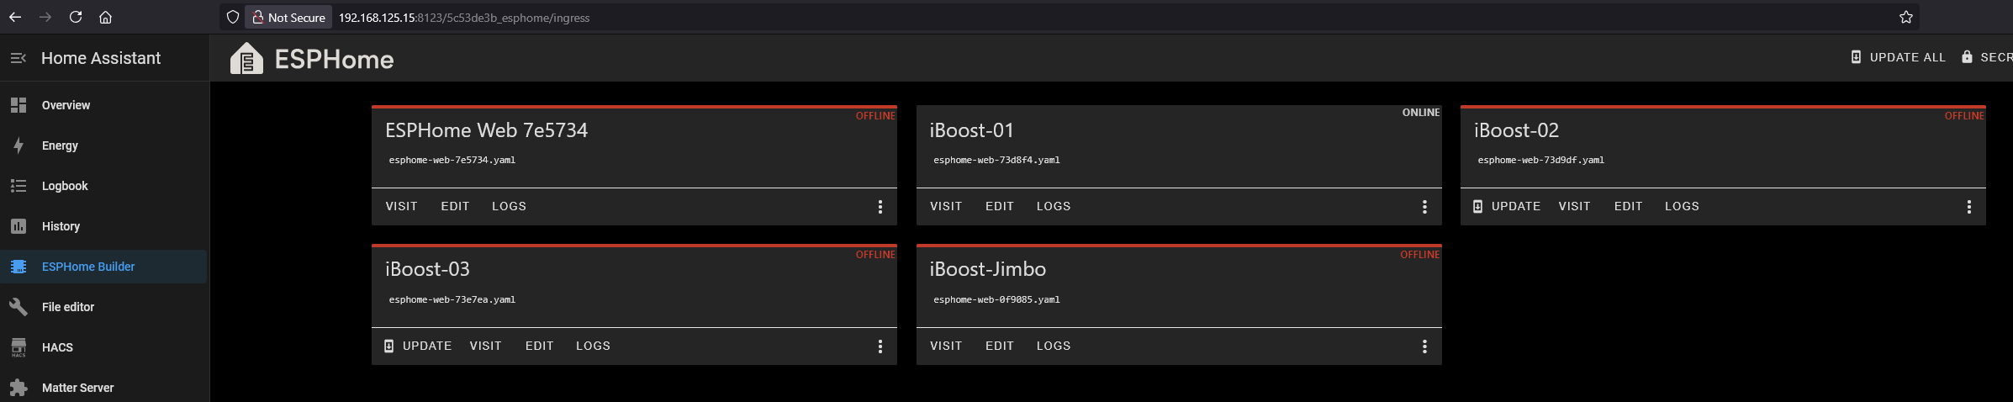
Task: Visit the iBoost-03 device
Action: (485, 346)
